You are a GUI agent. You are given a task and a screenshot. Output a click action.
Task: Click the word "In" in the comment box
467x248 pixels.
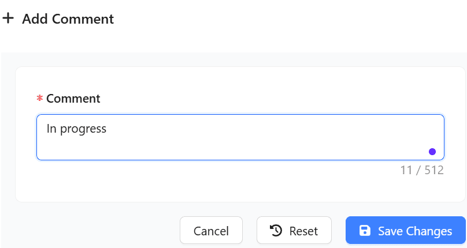point(51,129)
